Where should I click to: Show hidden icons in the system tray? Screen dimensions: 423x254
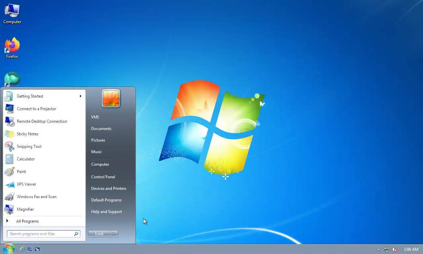point(378,249)
